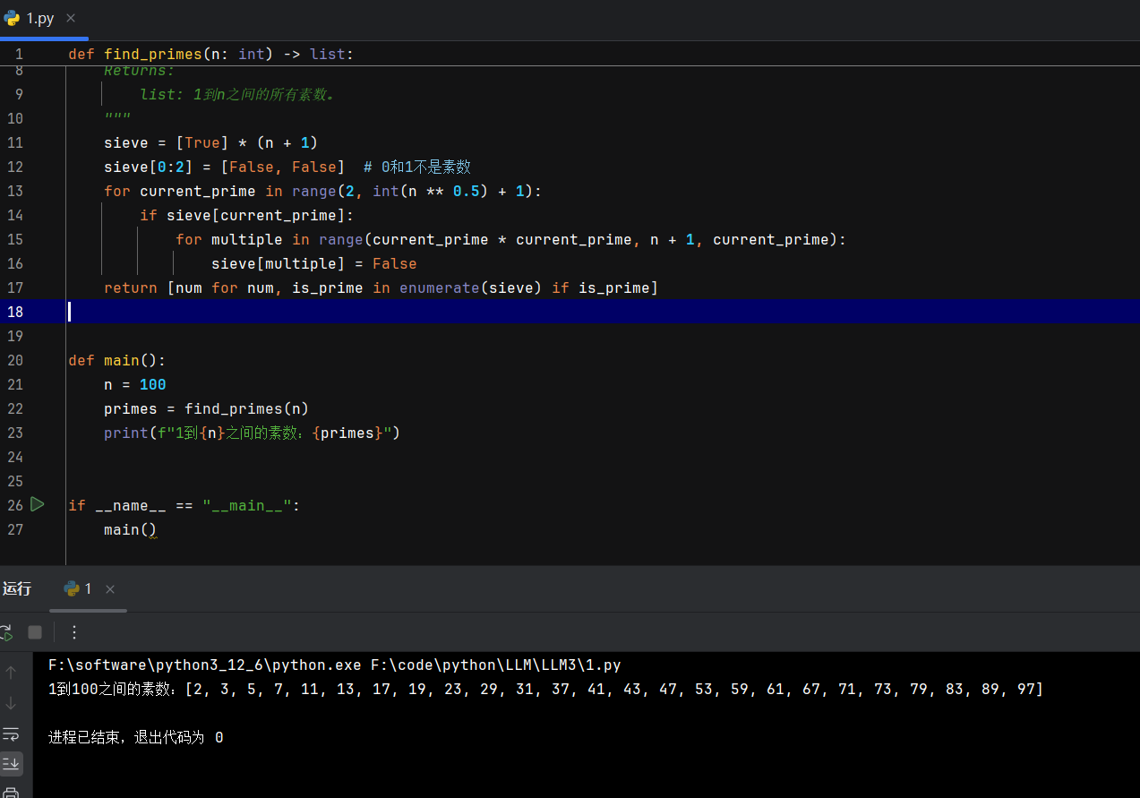Click 'def main():' on line 20
This screenshot has width=1140, height=798.
tap(117, 360)
